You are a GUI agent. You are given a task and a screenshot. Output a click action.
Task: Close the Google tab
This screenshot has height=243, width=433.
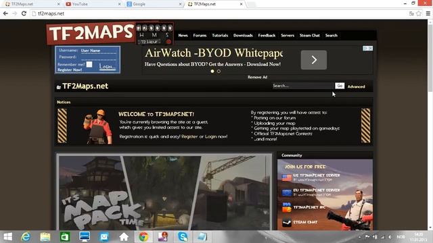(x=180, y=4)
